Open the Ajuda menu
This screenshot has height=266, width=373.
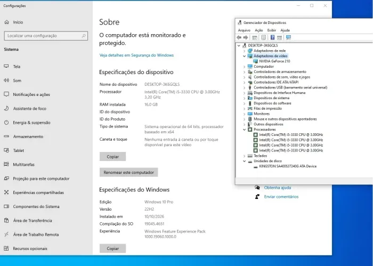pos(285,30)
